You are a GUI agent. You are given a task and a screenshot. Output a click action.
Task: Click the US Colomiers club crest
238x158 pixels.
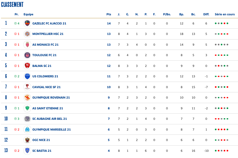[27, 76]
